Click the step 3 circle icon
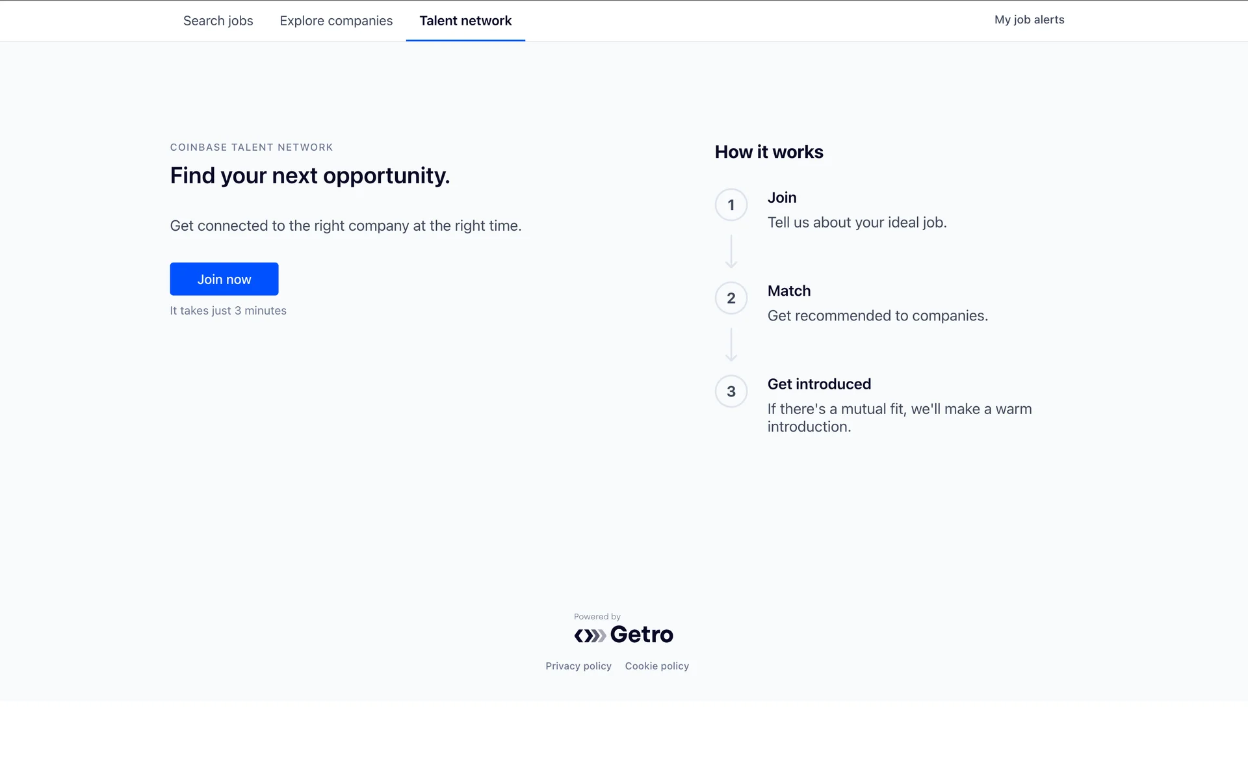This screenshot has width=1248, height=780. point(731,391)
